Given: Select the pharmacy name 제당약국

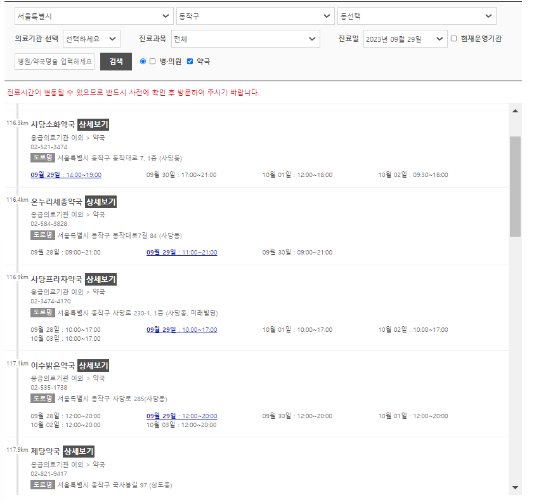Looking at the screenshot, I should pos(45,451).
